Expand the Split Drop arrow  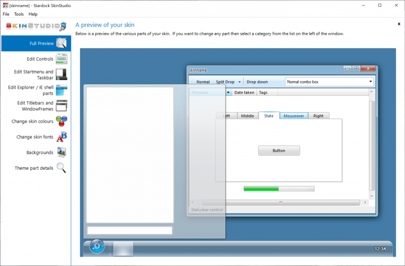pyautogui.click(x=239, y=82)
